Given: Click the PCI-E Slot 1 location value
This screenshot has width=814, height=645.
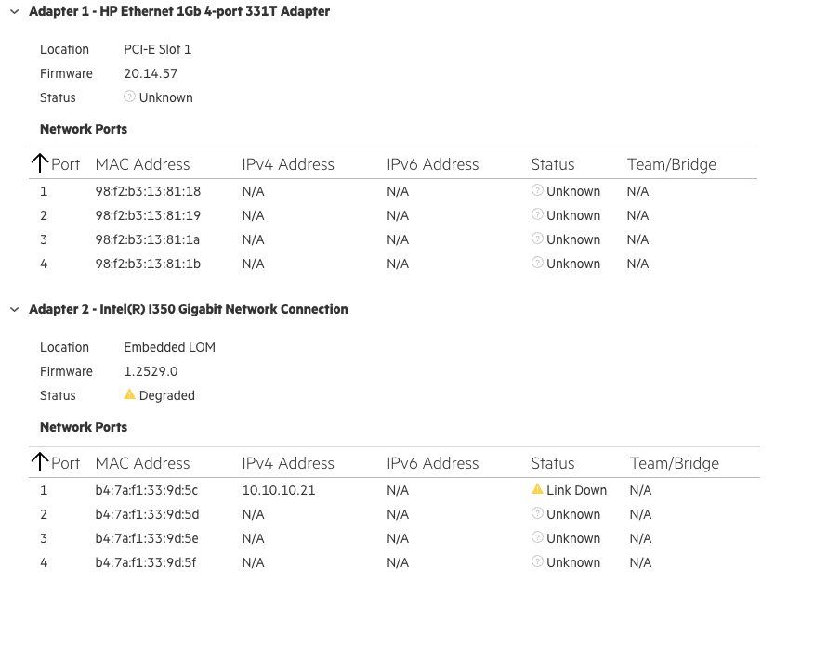Looking at the screenshot, I should [157, 49].
